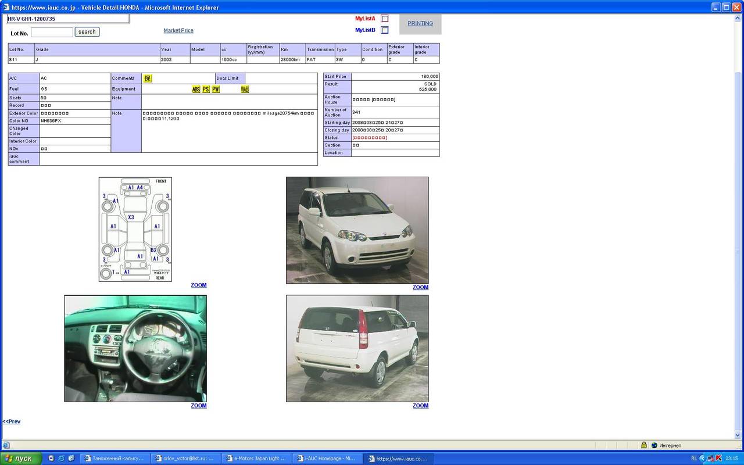Open the front view white Honda photo
This screenshot has height=465, width=744.
[x=357, y=230]
